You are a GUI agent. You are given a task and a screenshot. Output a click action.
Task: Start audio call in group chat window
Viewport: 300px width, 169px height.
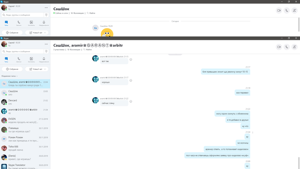click(286, 47)
